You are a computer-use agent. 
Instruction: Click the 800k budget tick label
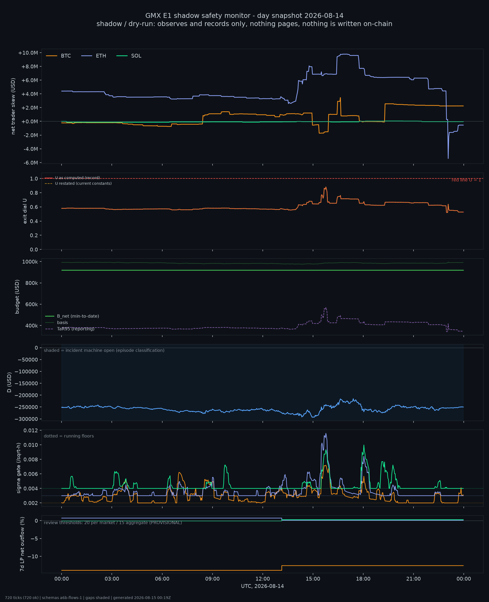pyautogui.click(x=31, y=283)
